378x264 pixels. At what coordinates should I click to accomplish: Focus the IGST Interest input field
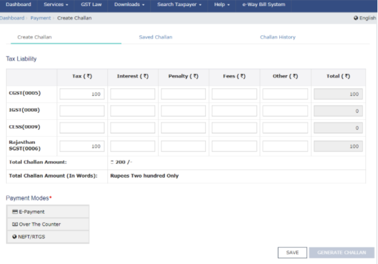(132, 111)
